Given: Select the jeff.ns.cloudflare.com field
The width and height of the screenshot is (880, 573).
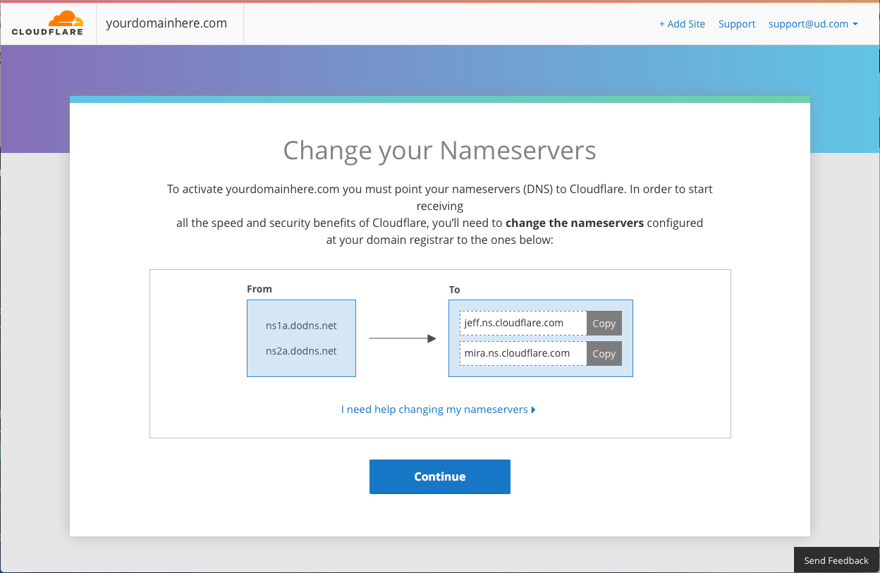Looking at the screenshot, I should click(x=523, y=324).
